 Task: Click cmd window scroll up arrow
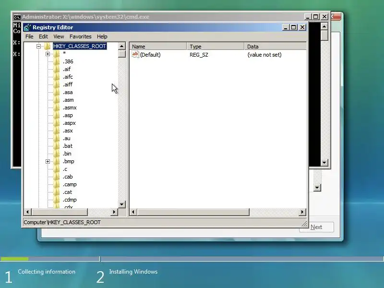(x=324, y=26)
